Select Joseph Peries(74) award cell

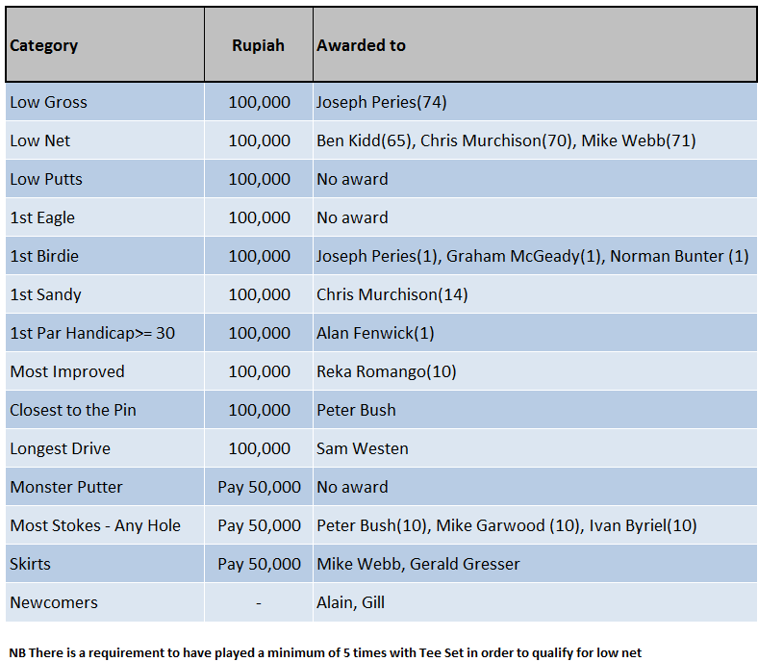coord(381,102)
